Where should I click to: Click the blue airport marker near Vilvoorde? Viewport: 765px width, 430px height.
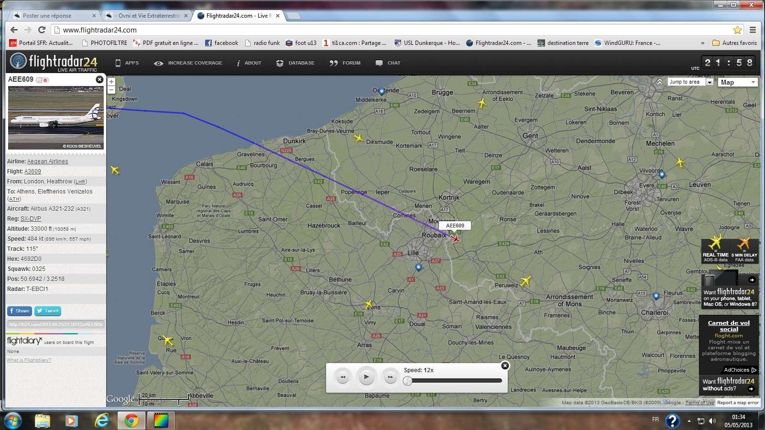point(662,174)
